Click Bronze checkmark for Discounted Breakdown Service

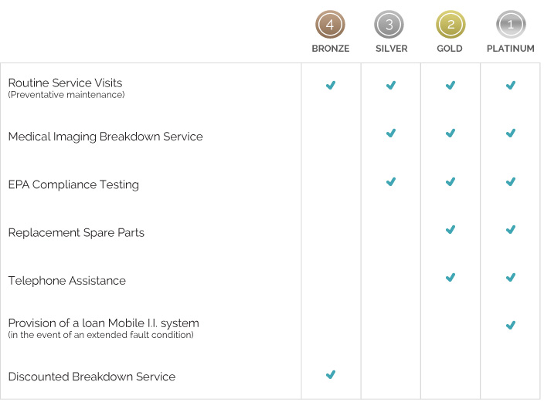pos(331,374)
